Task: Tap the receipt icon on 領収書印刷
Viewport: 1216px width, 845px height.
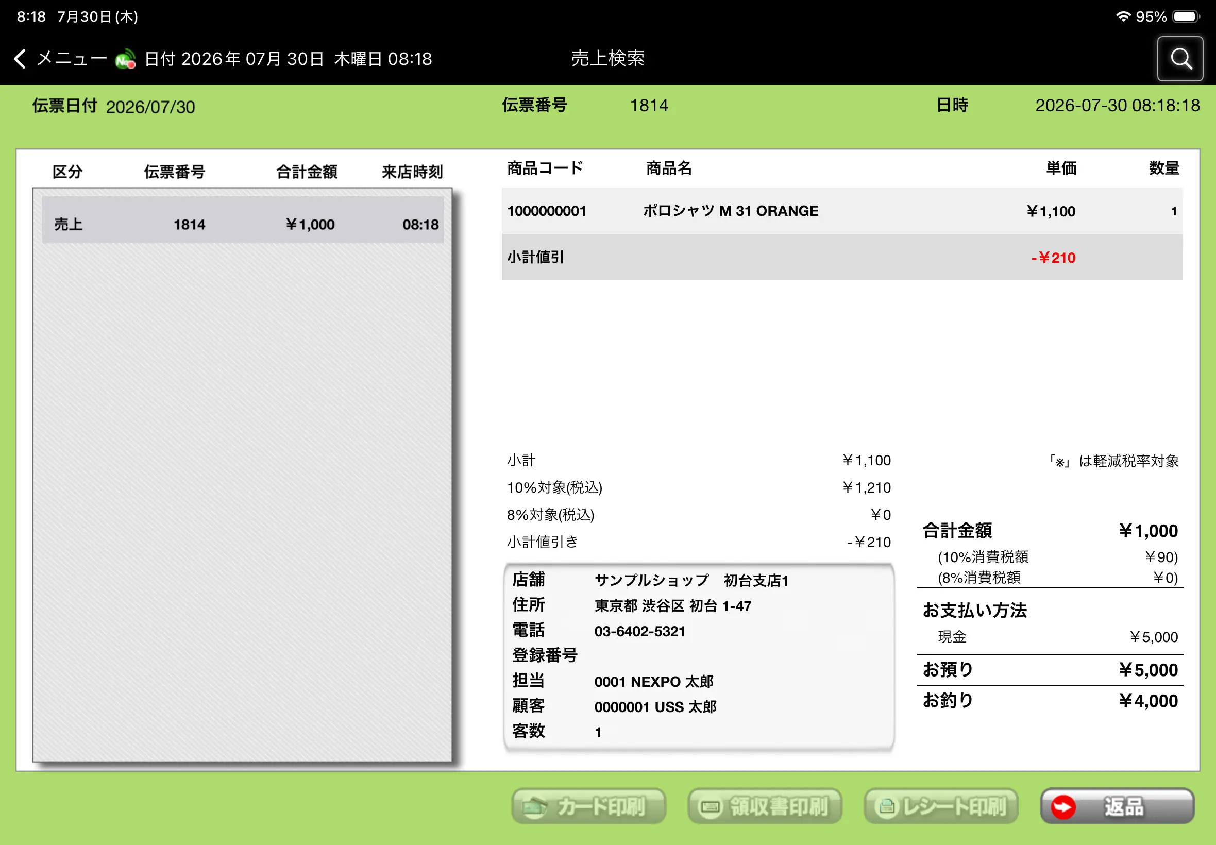Action: [710, 807]
